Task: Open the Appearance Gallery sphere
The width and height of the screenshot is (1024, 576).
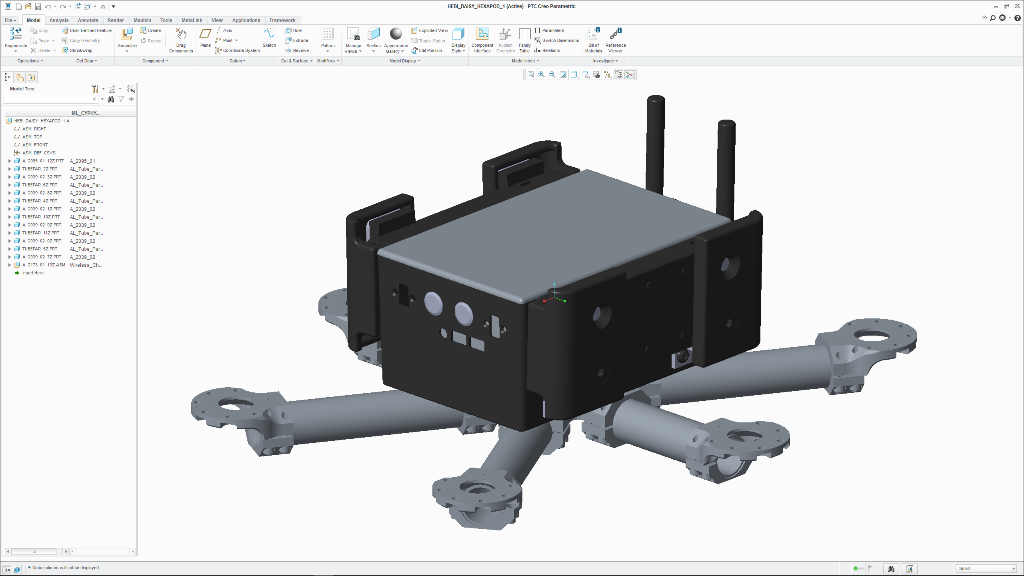Action: pos(396,34)
